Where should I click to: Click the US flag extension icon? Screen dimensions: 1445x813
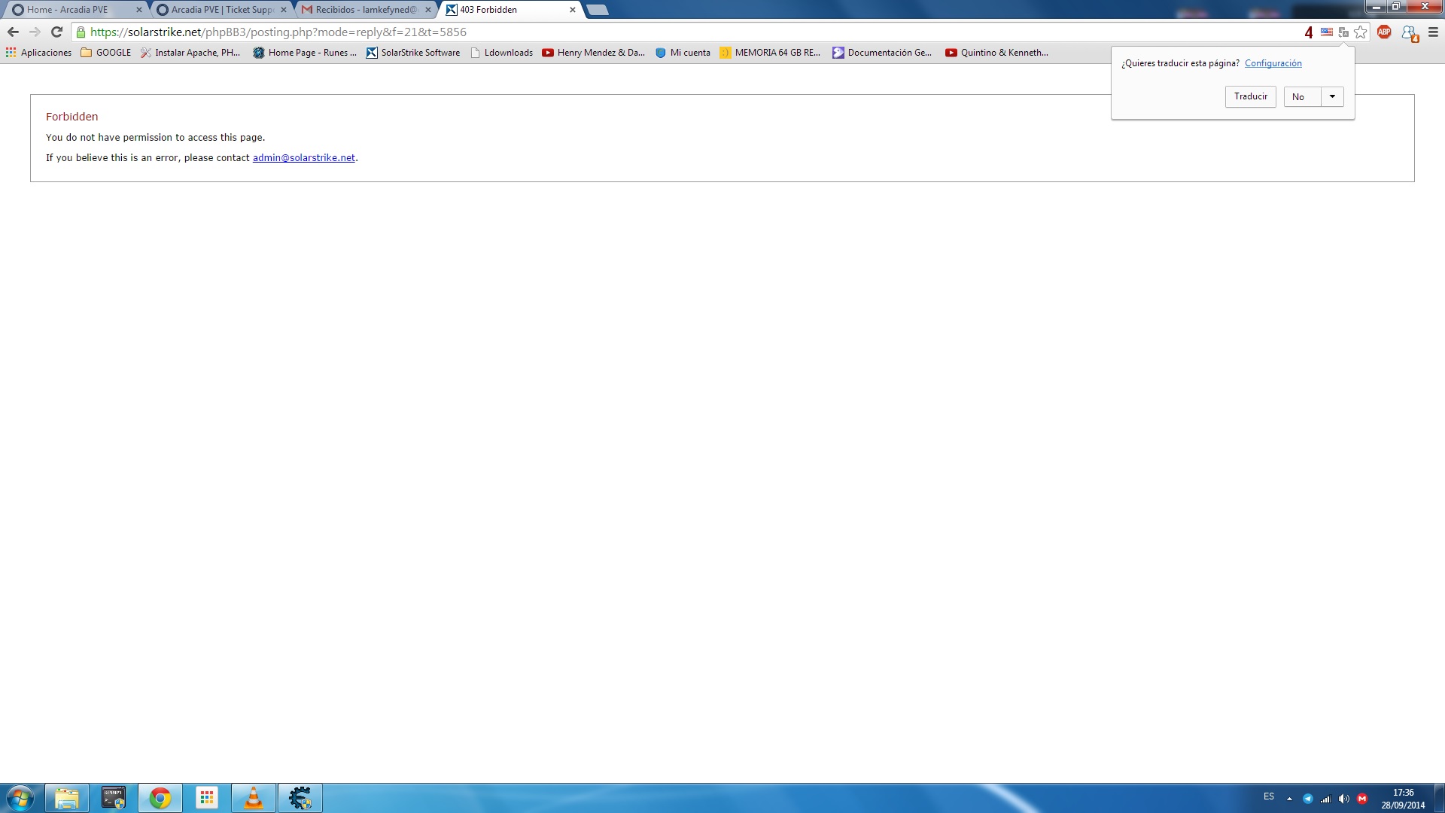point(1326,32)
